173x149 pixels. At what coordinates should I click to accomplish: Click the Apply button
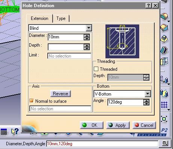point(118,125)
